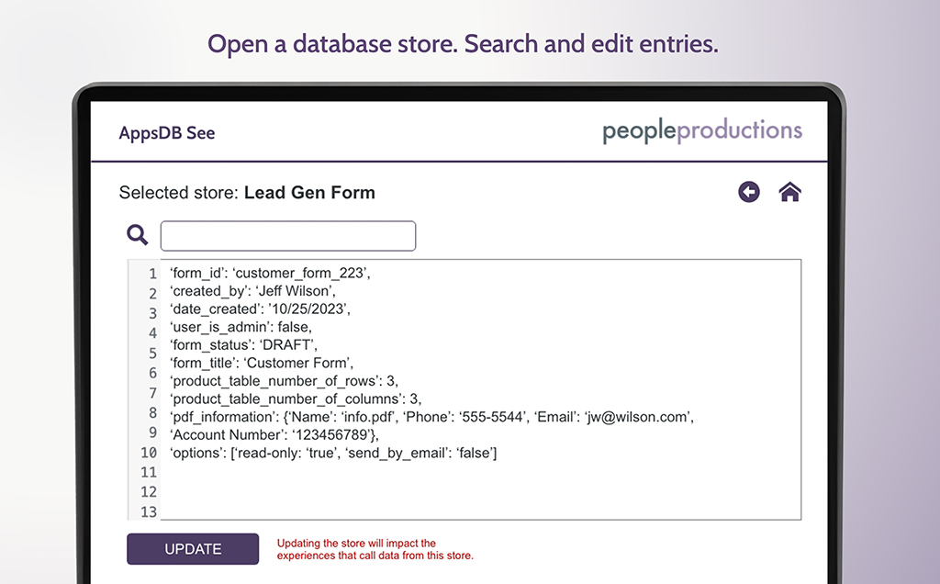Click the AppsDB See title
The width and height of the screenshot is (940, 584).
coord(167,133)
